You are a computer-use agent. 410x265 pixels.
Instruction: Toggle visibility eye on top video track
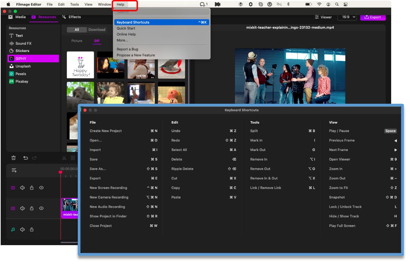pos(41,188)
